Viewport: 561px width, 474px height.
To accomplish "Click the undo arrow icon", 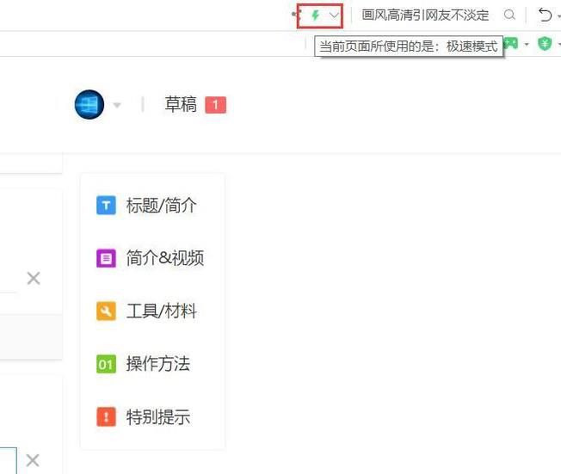I will [545, 15].
